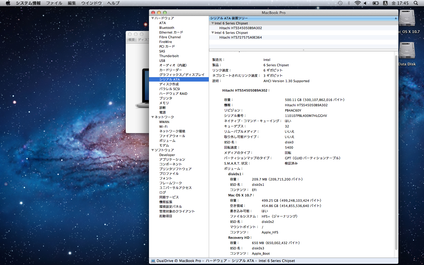Select Fibre Channel in the sidebar
Viewport: 424px width, 265px height.
(x=170, y=37)
